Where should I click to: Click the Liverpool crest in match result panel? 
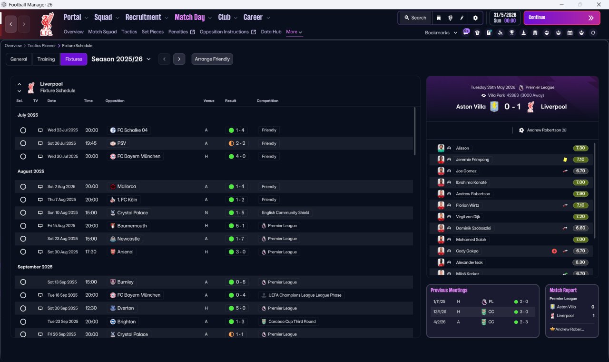(x=531, y=107)
